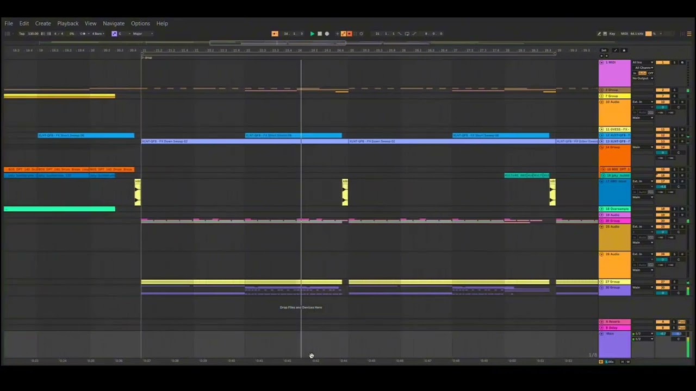The height and width of the screenshot is (391, 696).
Task: Open the Playback menu
Action: tap(68, 23)
